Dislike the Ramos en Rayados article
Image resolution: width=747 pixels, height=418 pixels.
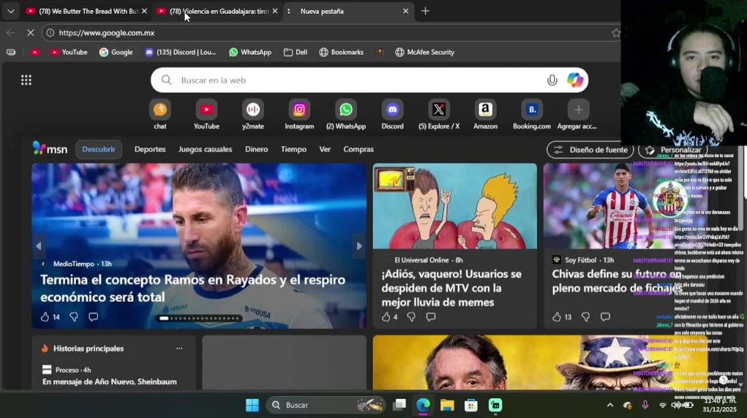tap(74, 316)
